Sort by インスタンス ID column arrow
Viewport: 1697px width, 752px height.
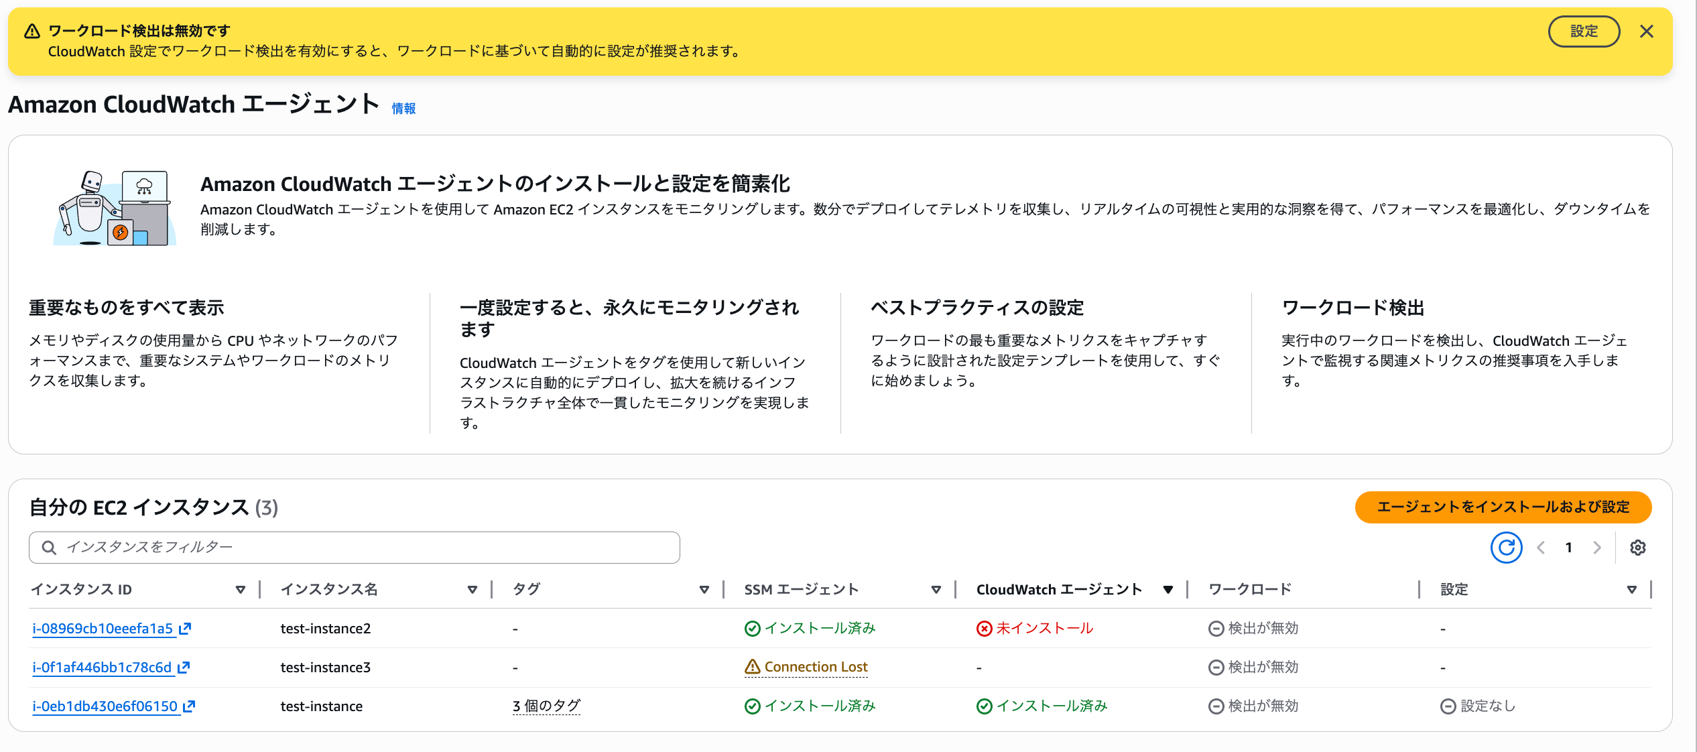pos(240,589)
